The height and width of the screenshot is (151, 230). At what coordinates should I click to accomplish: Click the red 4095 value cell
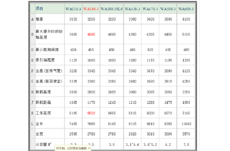pos(91,34)
